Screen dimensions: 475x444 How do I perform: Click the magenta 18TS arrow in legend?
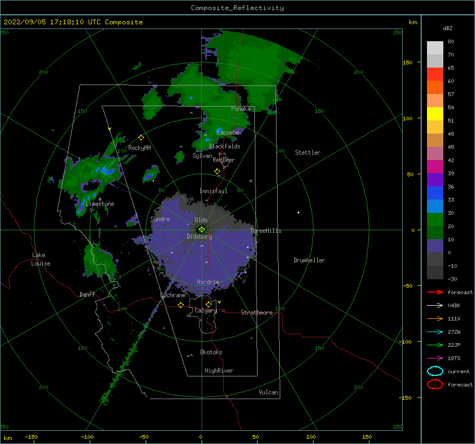coord(435,358)
